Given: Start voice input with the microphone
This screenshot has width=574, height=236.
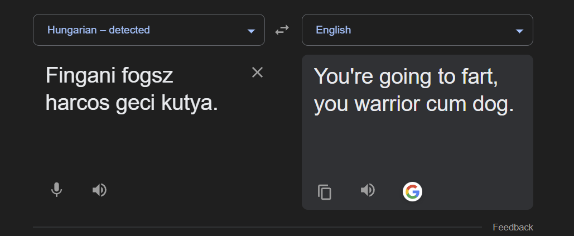Looking at the screenshot, I should click(56, 190).
